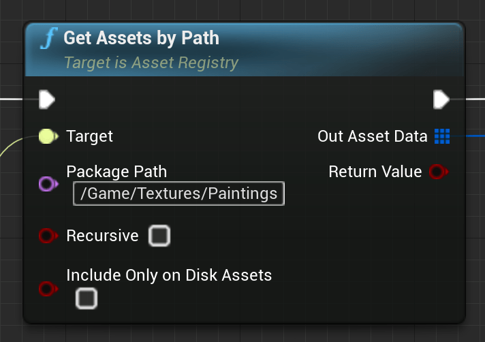This screenshot has height=342, width=485.
Task: Click the function 'f' icon in node header
Action: (x=48, y=38)
